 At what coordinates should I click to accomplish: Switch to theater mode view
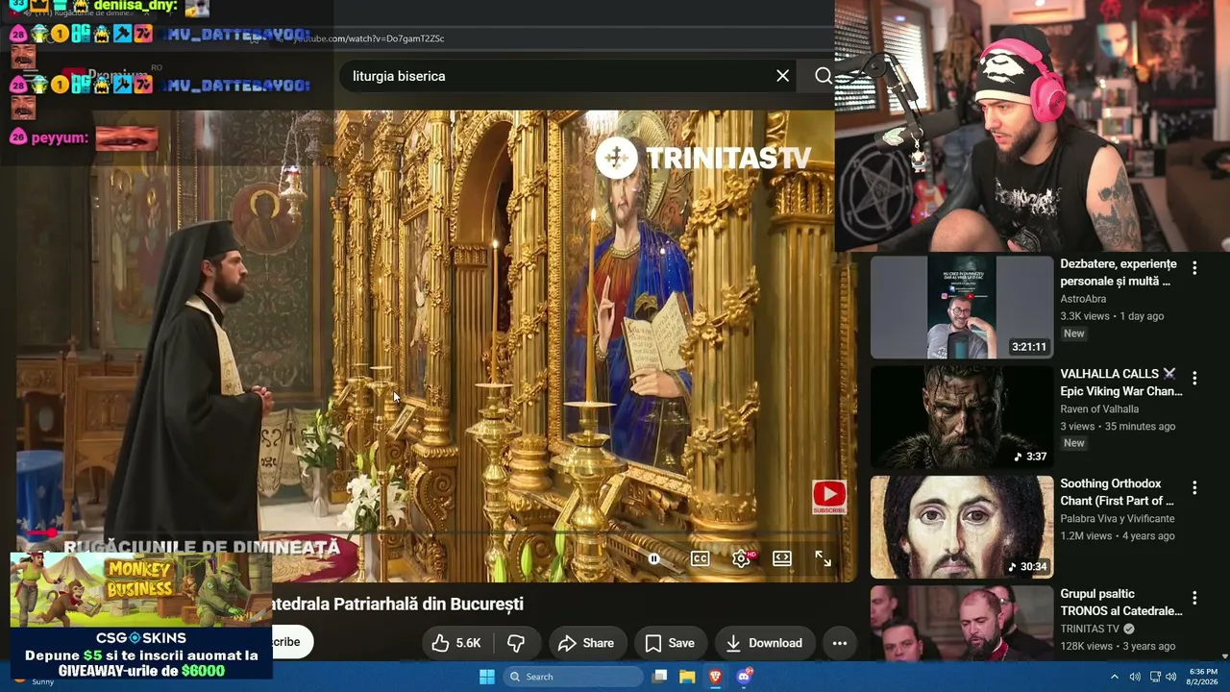coord(782,558)
